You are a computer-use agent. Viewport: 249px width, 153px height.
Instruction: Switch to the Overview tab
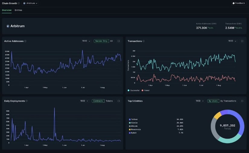click(x=7, y=10)
